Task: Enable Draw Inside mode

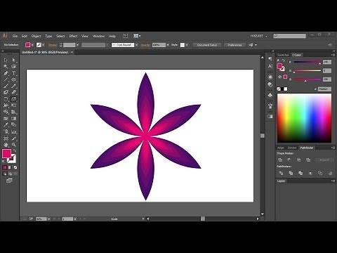Action: (15, 174)
